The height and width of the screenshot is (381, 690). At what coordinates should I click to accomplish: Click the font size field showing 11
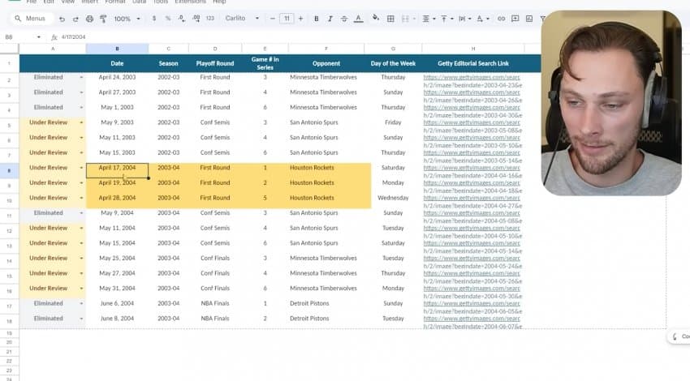pos(287,19)
